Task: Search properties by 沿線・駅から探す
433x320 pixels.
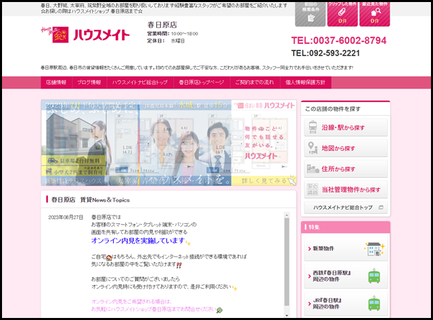Action: point(346,127)
